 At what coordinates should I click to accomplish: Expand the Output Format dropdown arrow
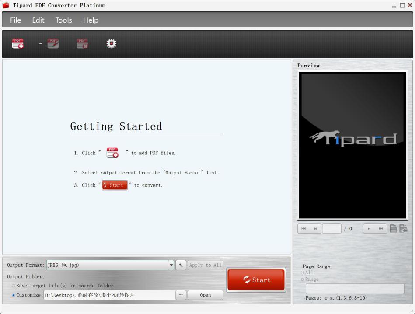[x=171, y=265]
